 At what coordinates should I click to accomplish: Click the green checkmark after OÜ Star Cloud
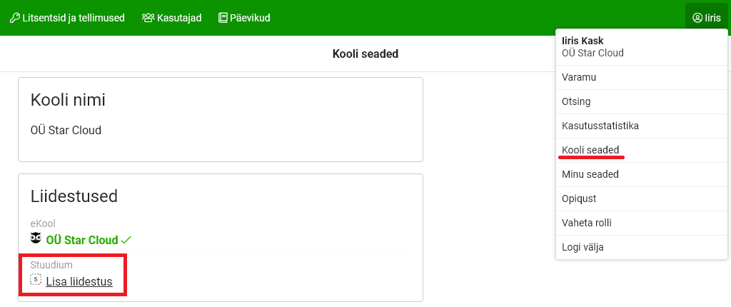(x=126, y=240)
